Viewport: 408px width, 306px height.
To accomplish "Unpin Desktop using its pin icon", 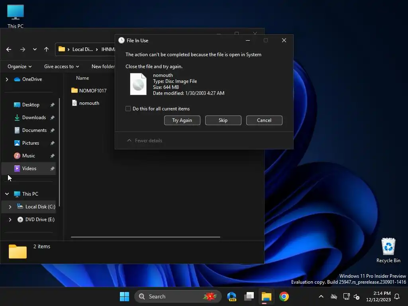I will [x=52, y=105].
